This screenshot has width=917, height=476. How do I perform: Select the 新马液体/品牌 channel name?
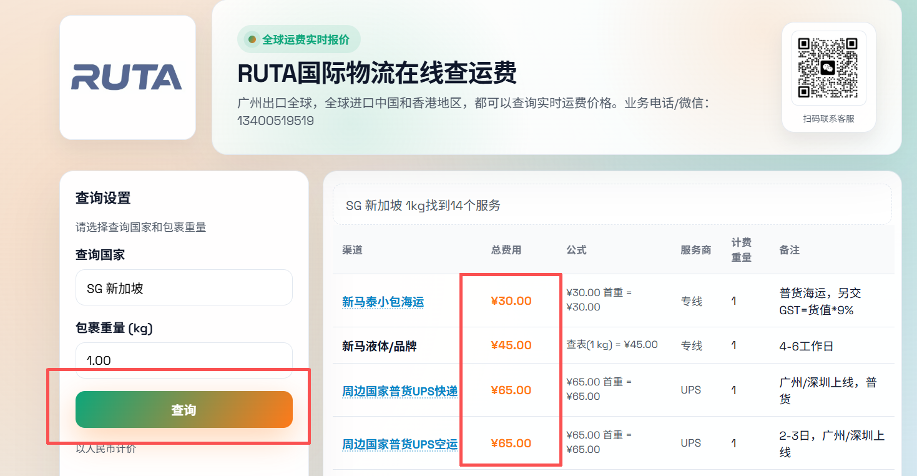pos(379,346)
